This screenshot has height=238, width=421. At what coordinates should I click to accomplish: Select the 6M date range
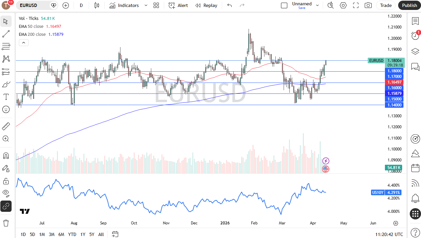point(61,234)
